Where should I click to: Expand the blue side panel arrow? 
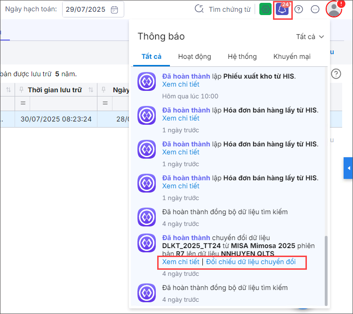pos(348,168)
